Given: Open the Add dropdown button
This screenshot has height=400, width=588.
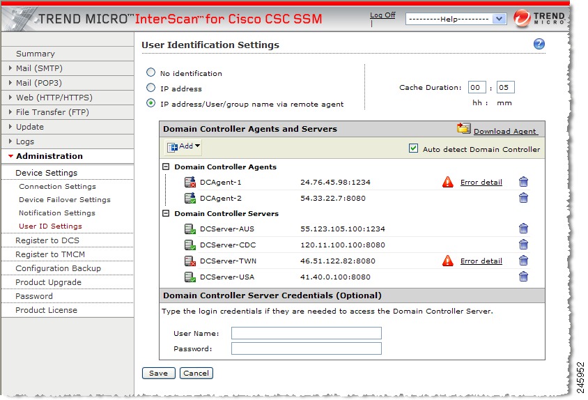Looking at the screenshot, I should pos(183,147).
